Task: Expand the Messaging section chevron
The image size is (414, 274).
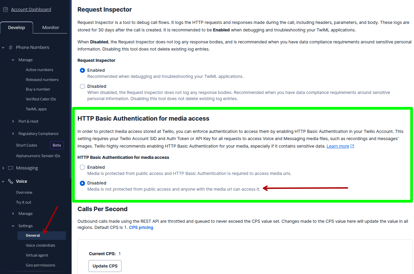Action: pyautogui.click(x=3, y=168)
